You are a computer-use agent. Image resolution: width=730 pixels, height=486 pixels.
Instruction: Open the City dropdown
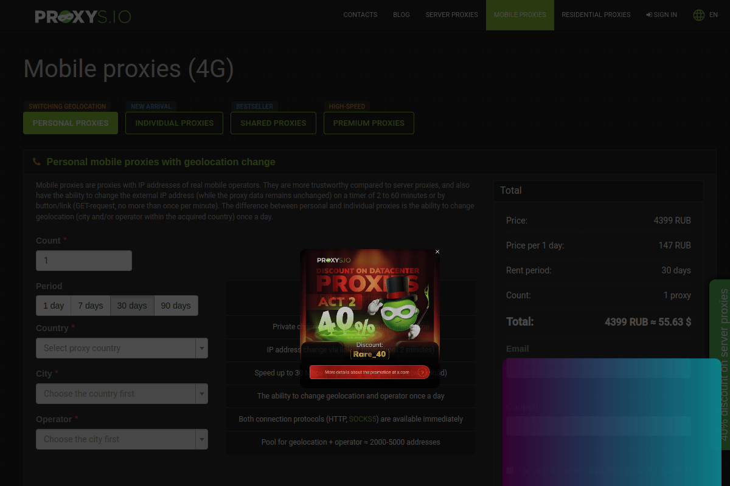[x=122, y=394]
